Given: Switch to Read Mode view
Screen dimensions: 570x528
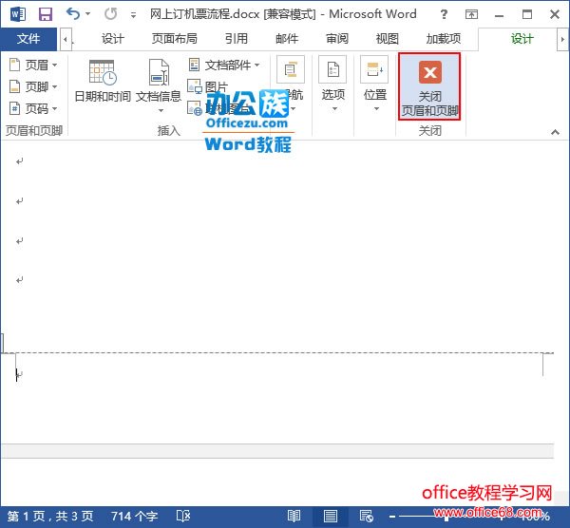Looking at the screenshot, I should (294, 516).
